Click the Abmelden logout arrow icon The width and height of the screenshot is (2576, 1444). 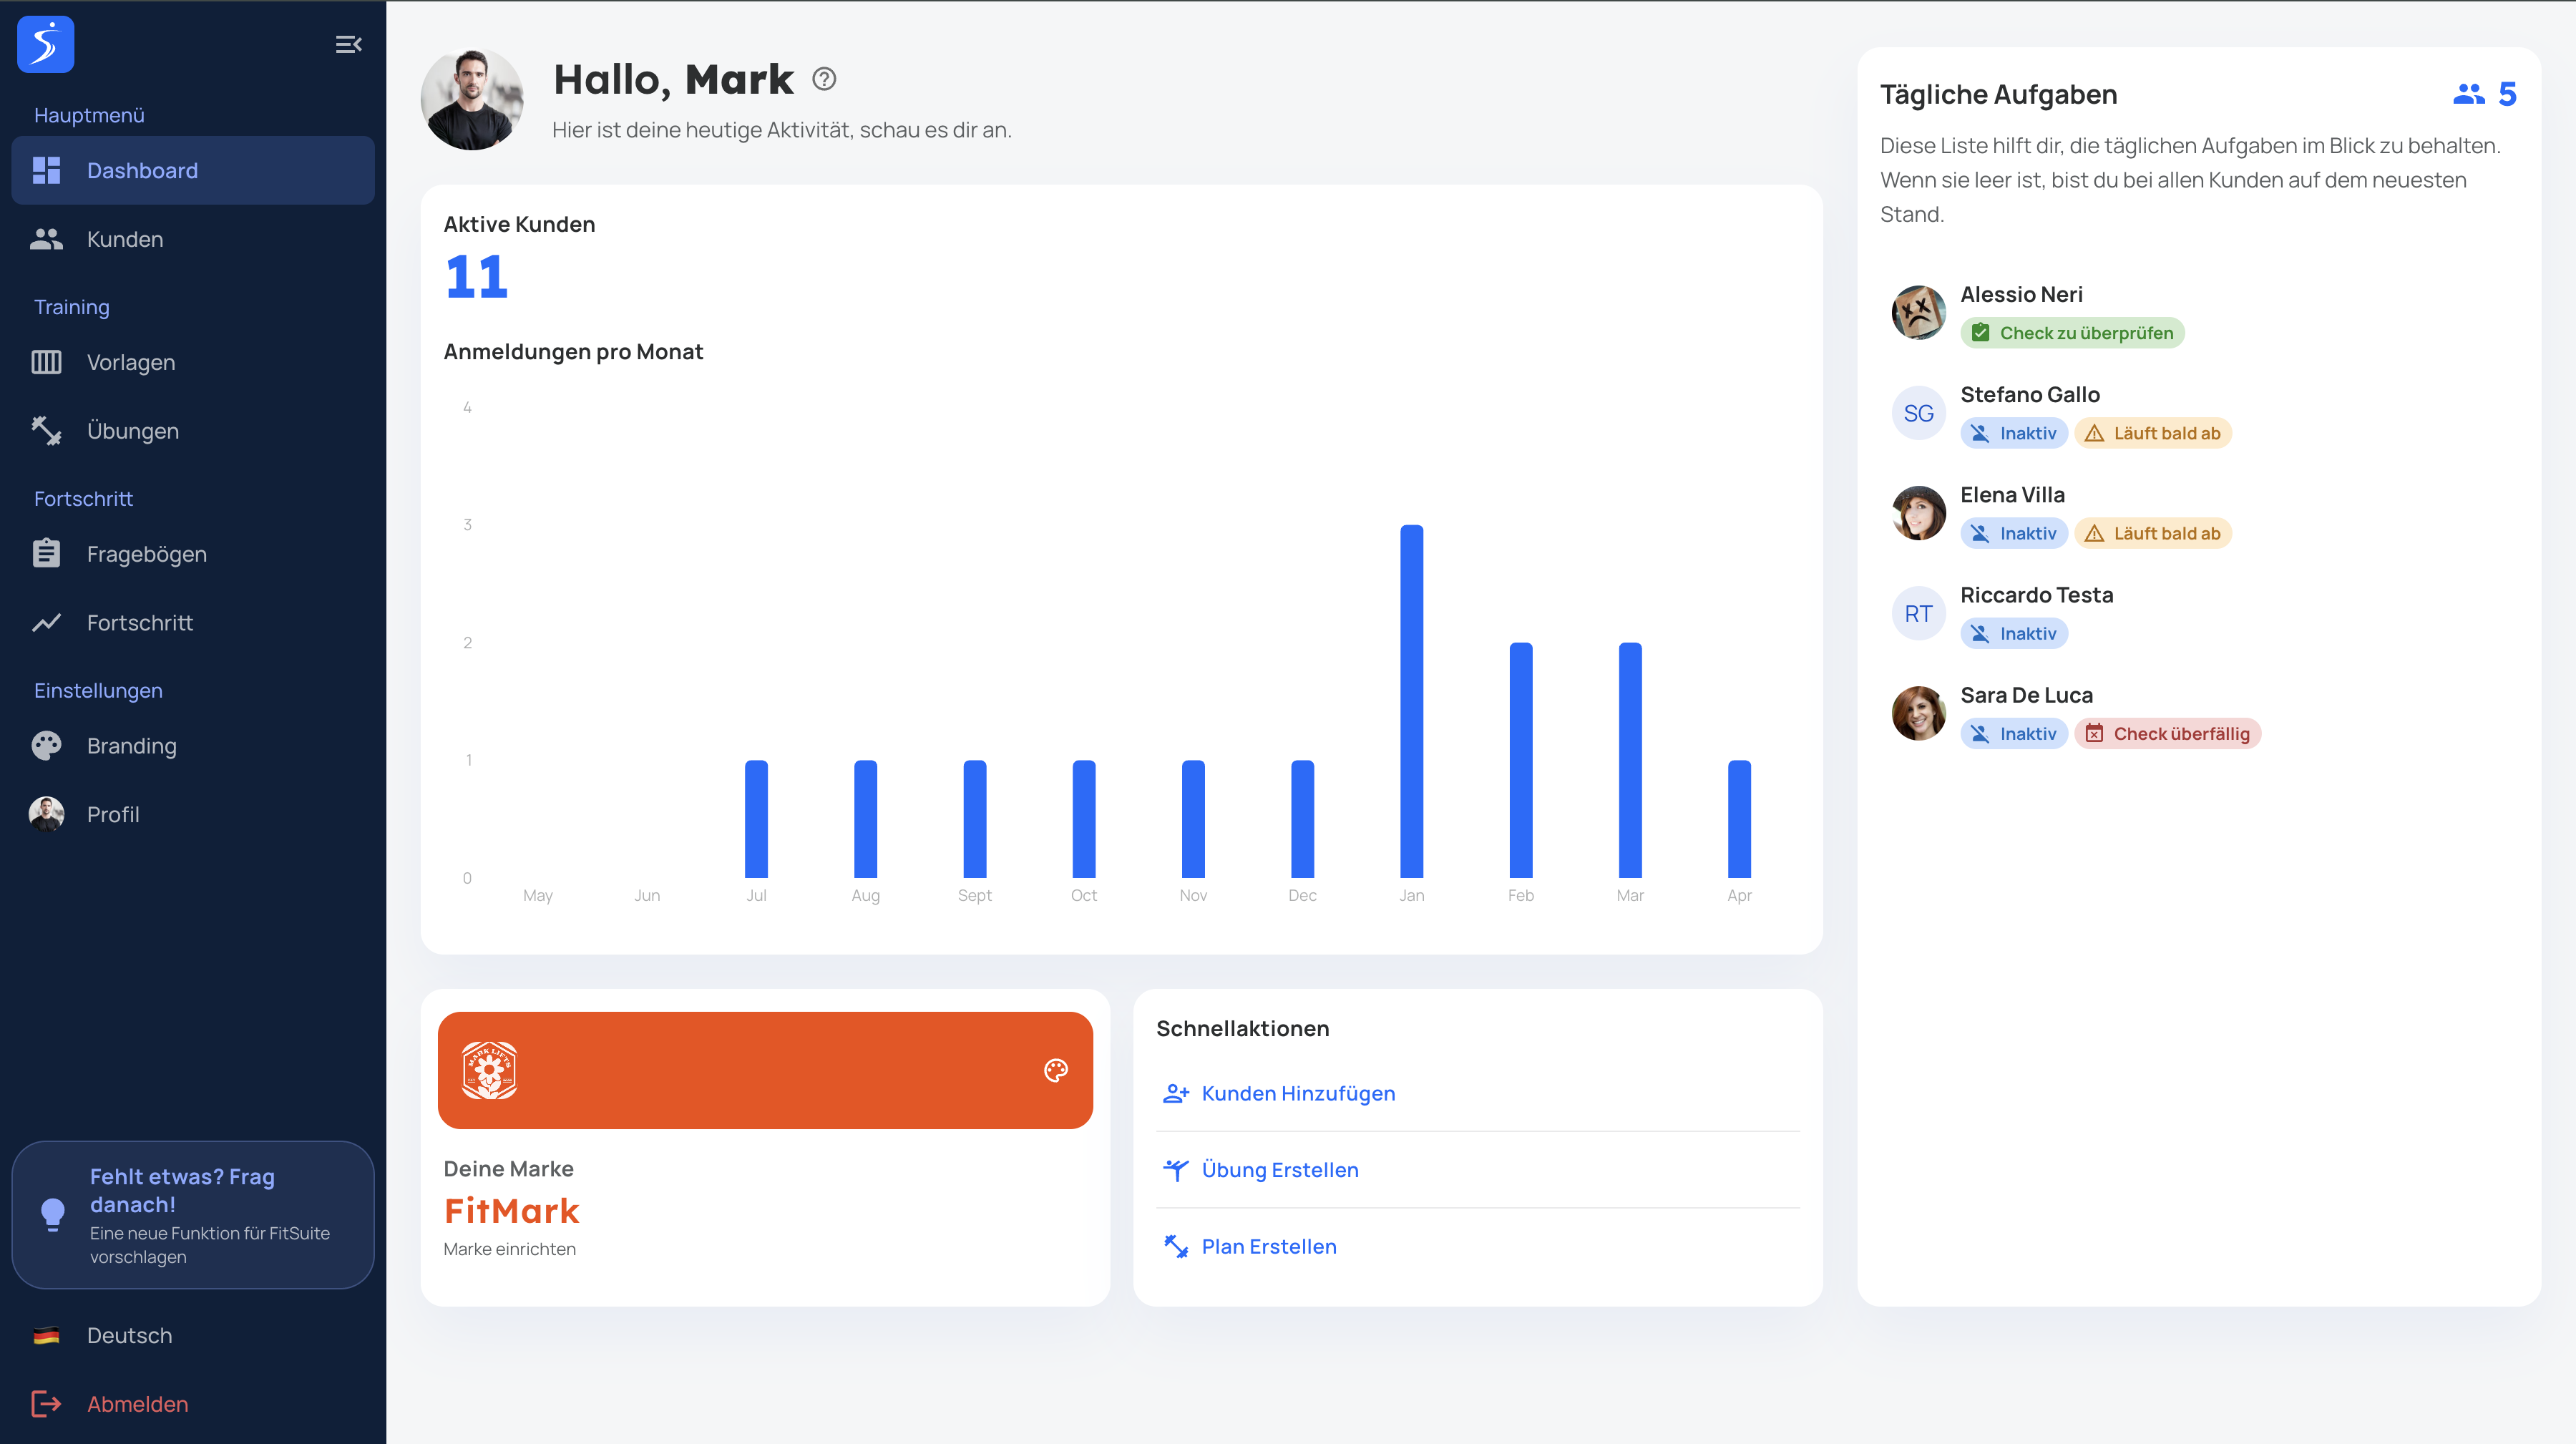(x=46, y=1404)
